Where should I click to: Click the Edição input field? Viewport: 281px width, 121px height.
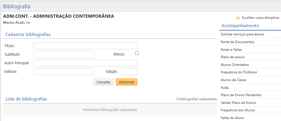coord(129,72)
